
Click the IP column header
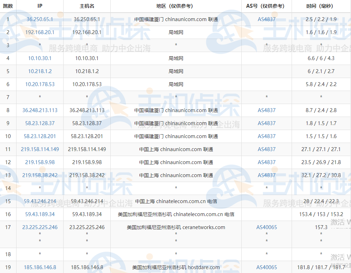40,6
